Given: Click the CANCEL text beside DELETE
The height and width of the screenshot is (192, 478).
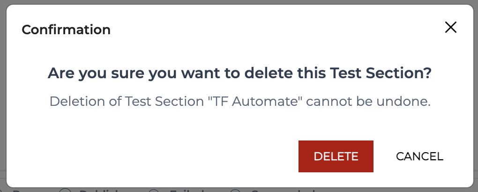Looking at the screenshot, I should coord(419,156).
